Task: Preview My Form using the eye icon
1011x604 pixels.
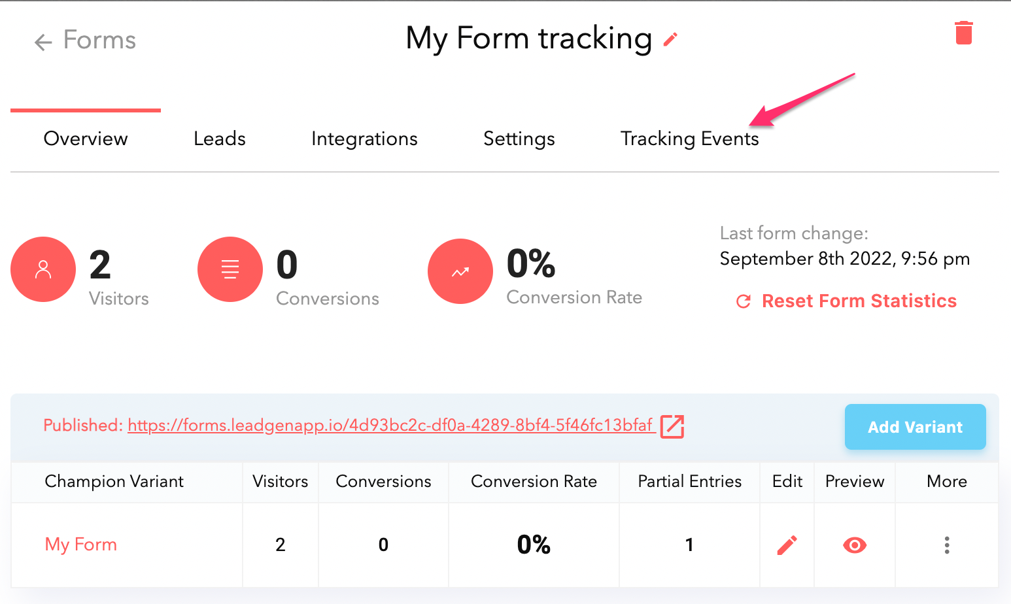Action: pyautogui.click(x=855, y=545)
